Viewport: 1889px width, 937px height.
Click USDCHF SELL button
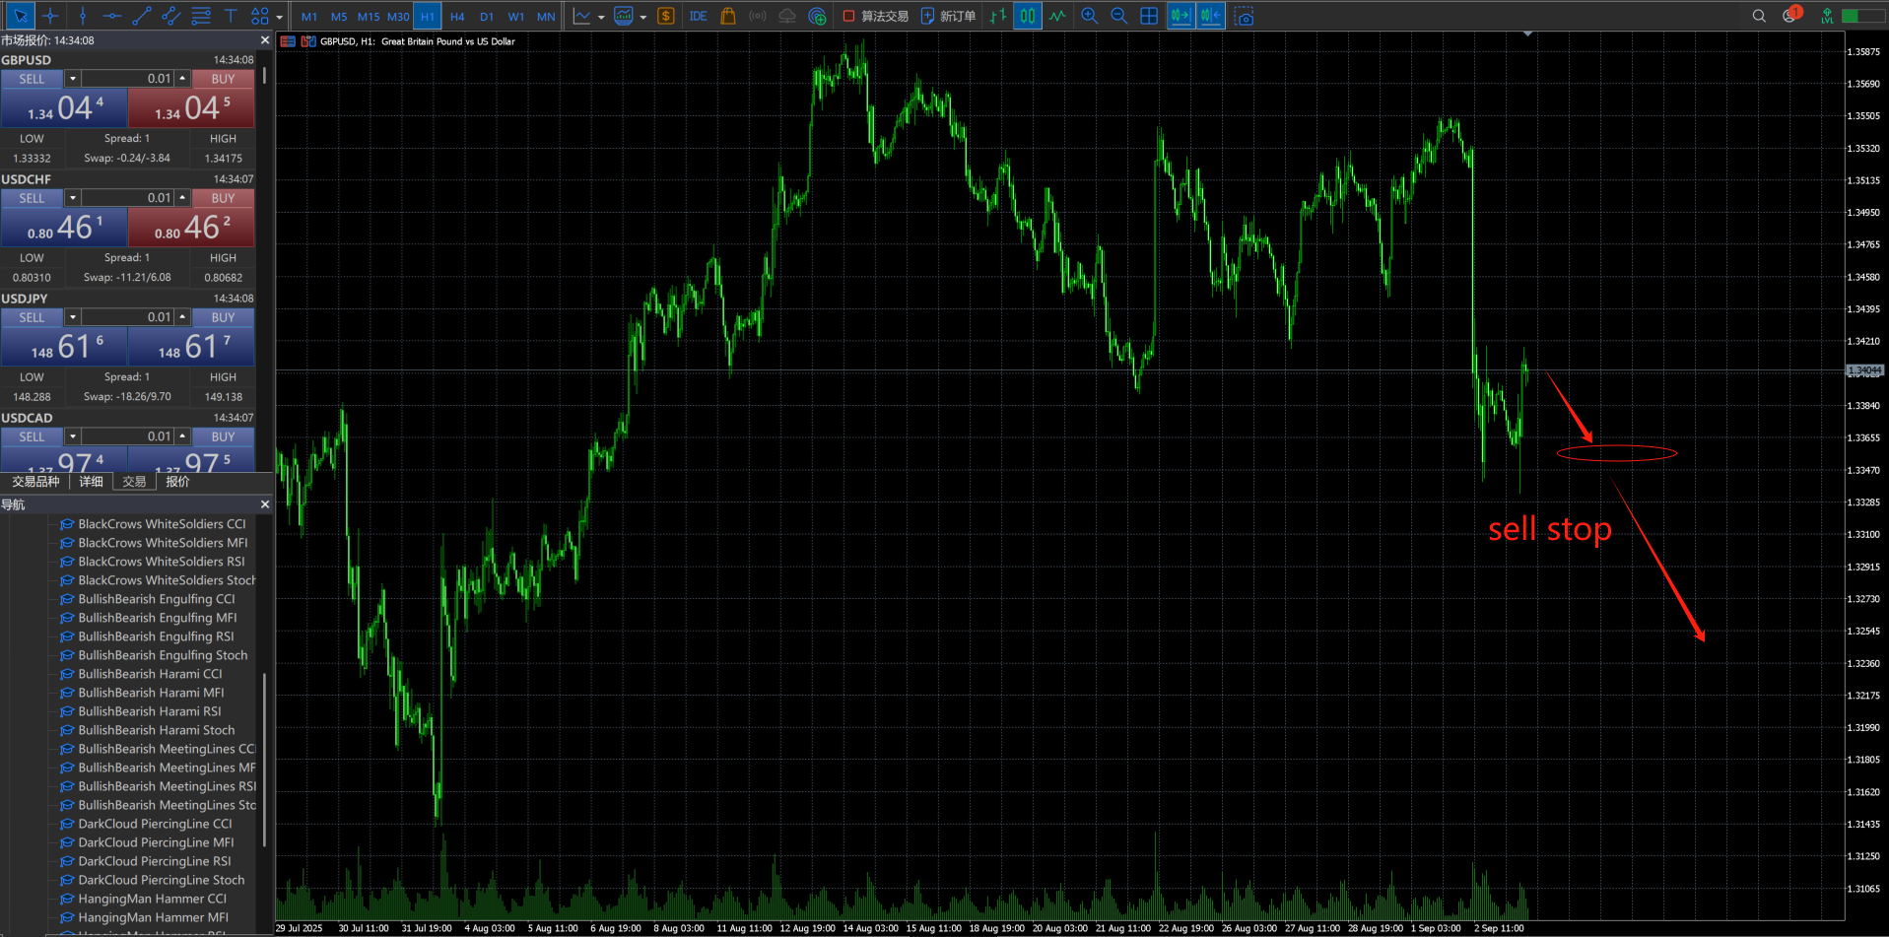(x=33, y=198)
